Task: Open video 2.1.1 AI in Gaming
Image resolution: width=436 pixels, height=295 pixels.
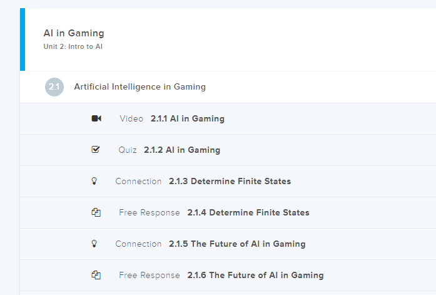Action: click(187, 118)
